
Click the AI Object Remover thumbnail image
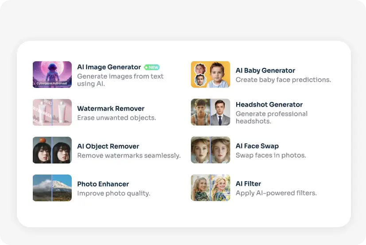tap(52, 150)
